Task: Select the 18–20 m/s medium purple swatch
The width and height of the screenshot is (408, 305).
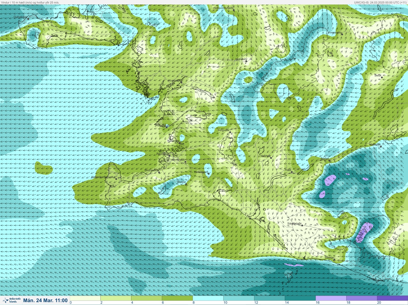Action: pos(361,298)
